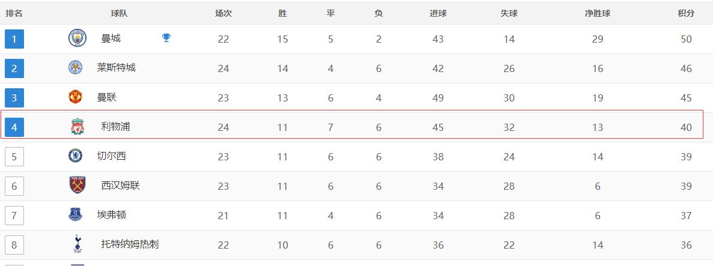Click the blue rank 4 badge
The height and width of the screenshot is (266, 713).
(x=14, y=127)
